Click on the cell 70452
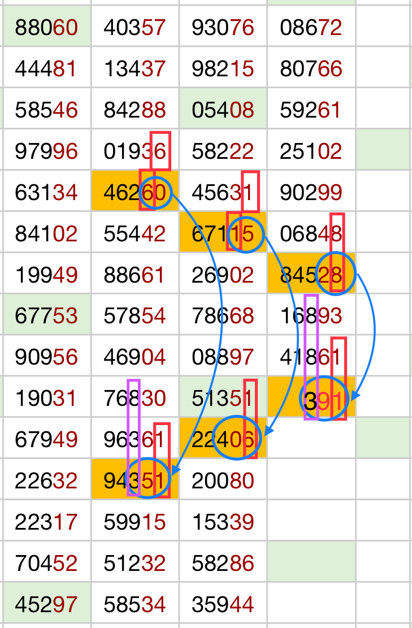The image size is (412, 628). tap(46, 563)
